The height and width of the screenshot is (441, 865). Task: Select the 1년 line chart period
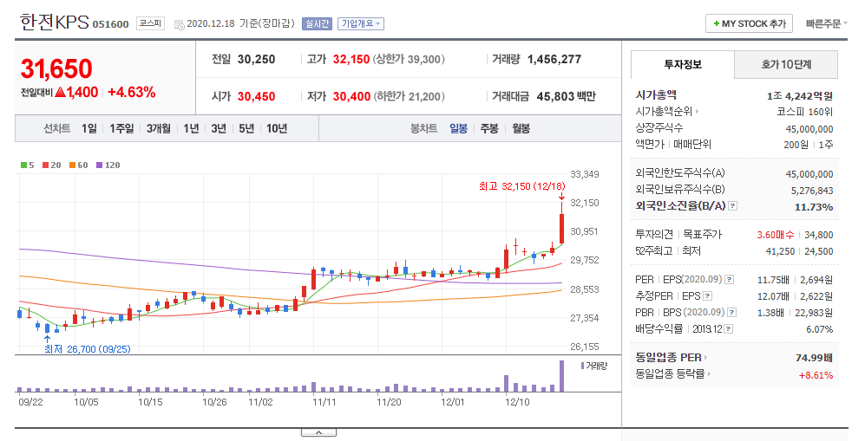pyautogui.click(x=191, y=129)
